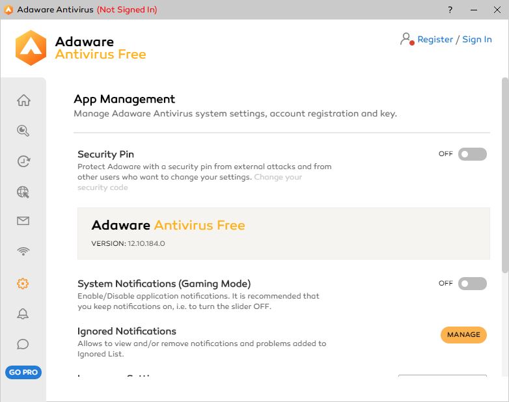The height and width of the screenshot is (402, 509).
Task: Click the Ignored Notifications label
Action: coord(127,331)
